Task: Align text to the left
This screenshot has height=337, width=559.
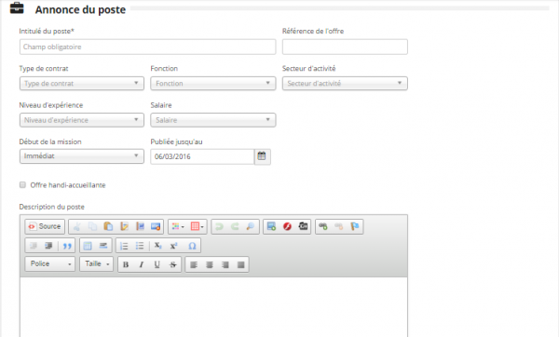Action: coord(194,264)
